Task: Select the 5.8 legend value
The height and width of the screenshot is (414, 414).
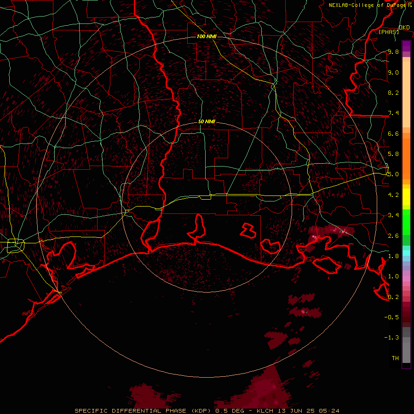Action: point(393,154)
